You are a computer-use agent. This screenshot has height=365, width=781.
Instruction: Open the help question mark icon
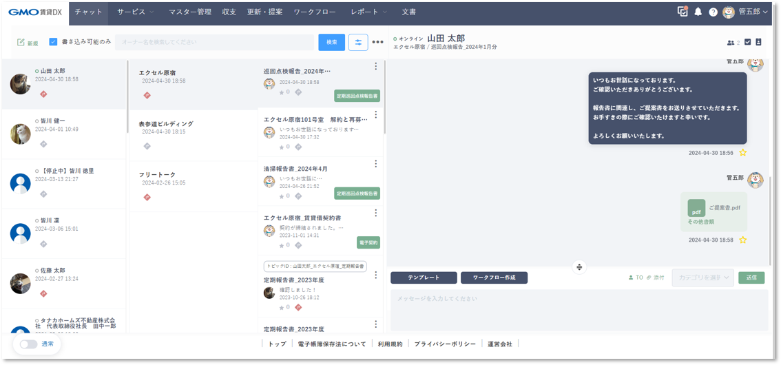713,12
